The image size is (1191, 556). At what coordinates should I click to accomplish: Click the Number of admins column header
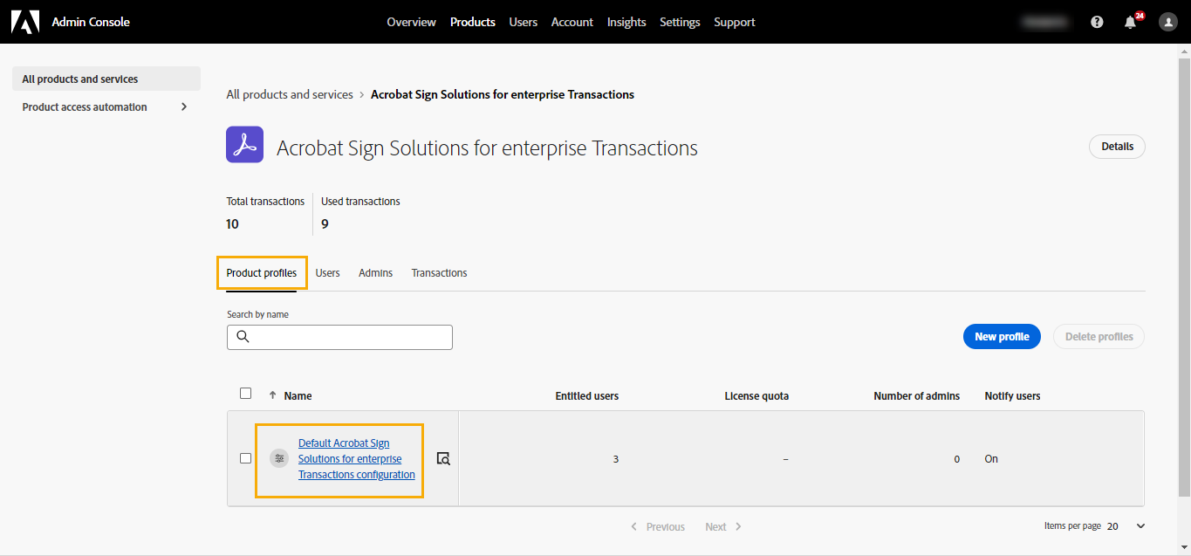917,396
